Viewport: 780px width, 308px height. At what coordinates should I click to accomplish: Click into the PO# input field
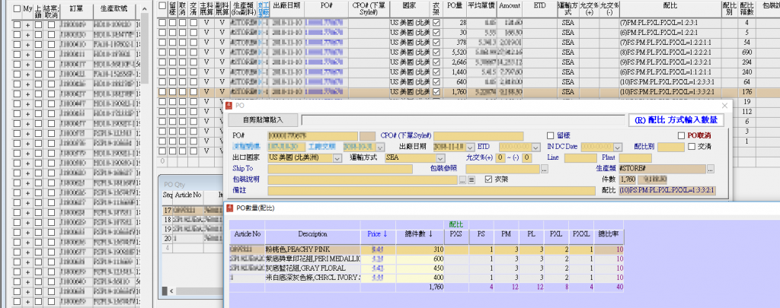(x=312, y=136)
